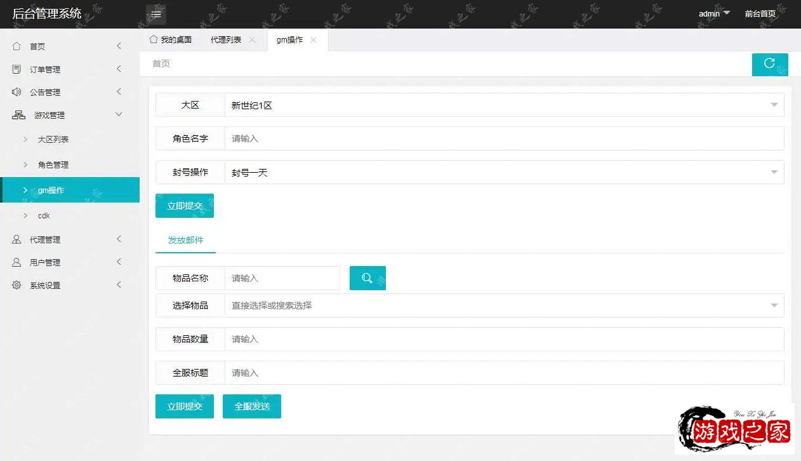This screenshot has width=801, height=461.
Task: Select the 发放邮件 tab
Action: [x=185, y=241]
